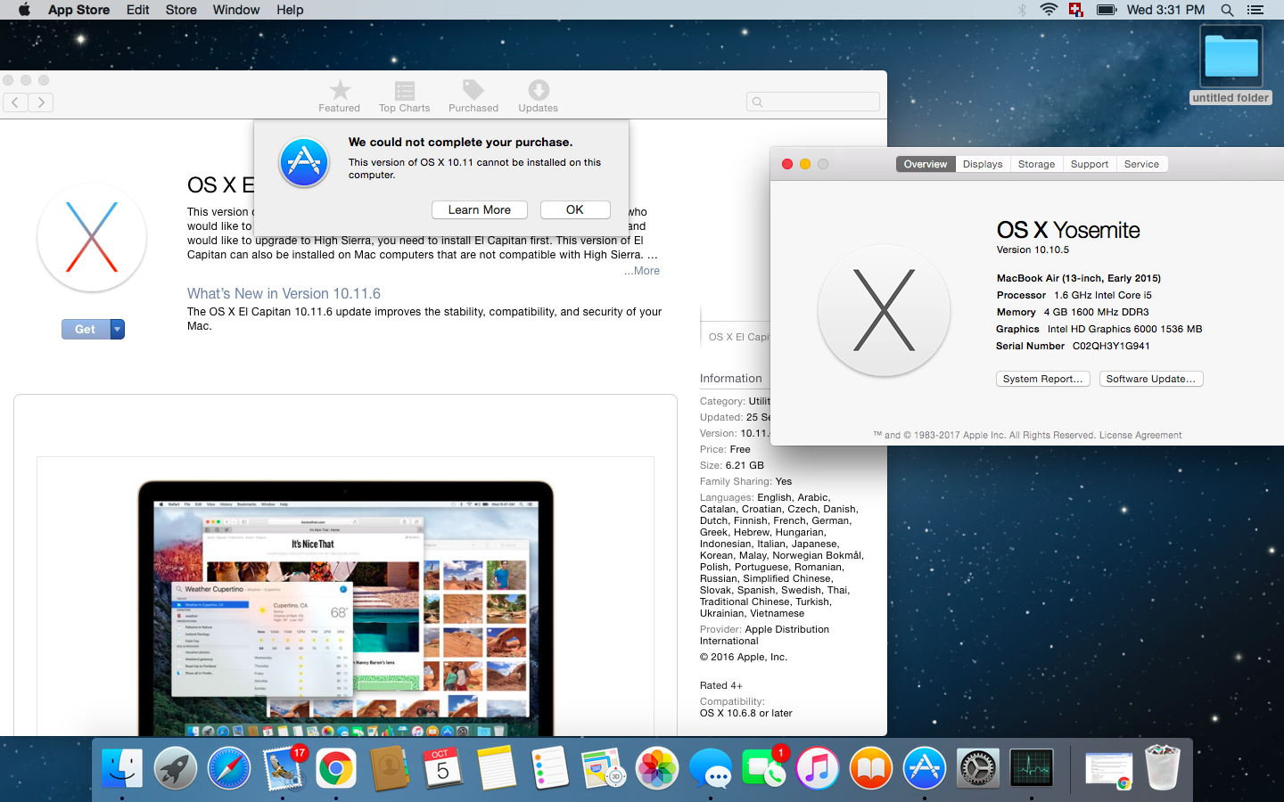The width and height of the screenshot is (1284, 802).
Task: Select 'What's New in Version 10.11.6' heading
Action: coord(284,293)
